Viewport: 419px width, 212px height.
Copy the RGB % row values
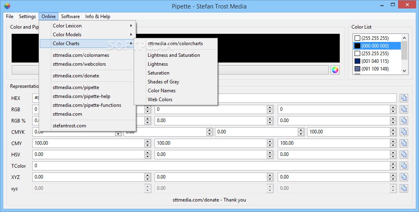(404, 121)
